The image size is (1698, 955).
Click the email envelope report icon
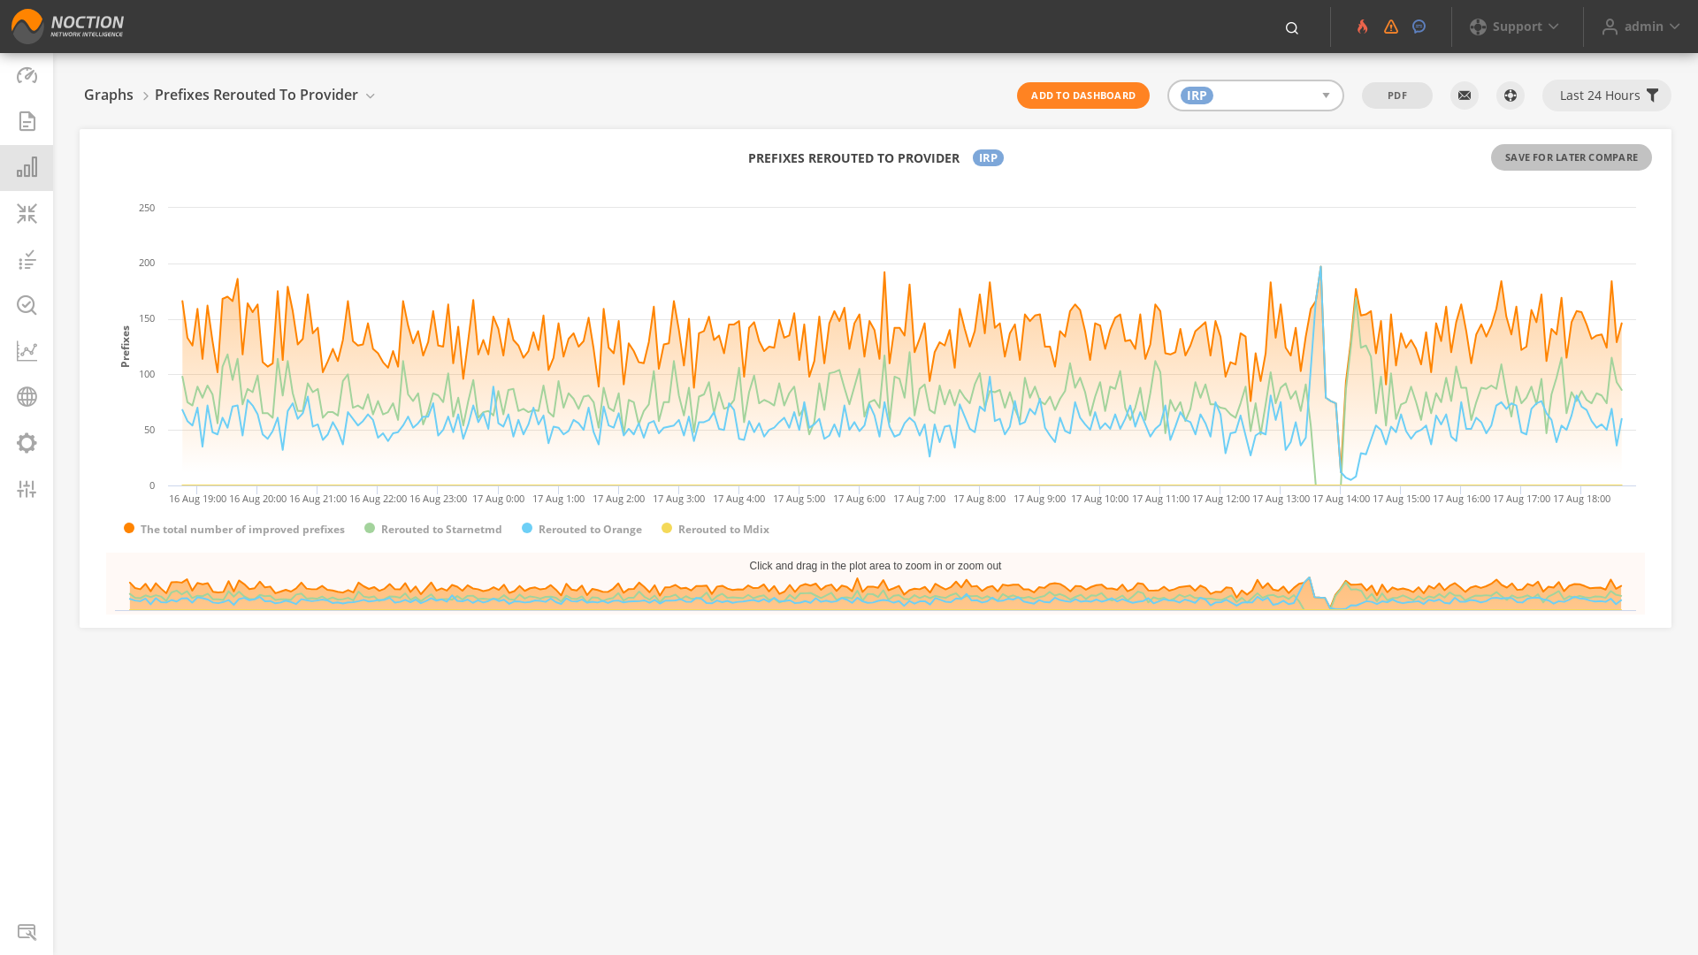click(1465, 95)
